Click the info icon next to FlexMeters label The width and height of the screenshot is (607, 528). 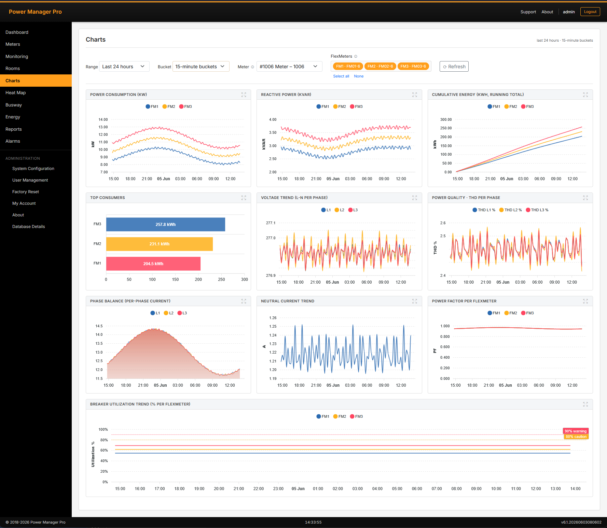pyautogui.click(x=356, y=56)
